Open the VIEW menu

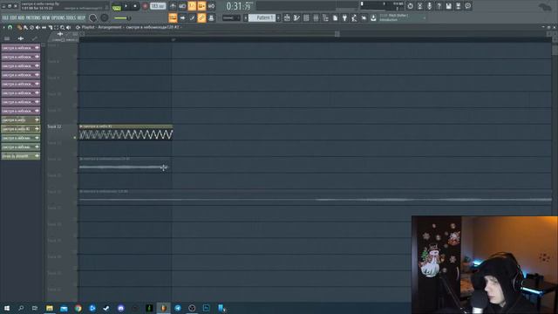[x=46, y=17]
